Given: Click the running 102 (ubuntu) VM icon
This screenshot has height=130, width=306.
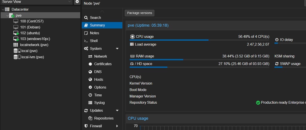Looking at the screenshot, I should pos(16,33).
